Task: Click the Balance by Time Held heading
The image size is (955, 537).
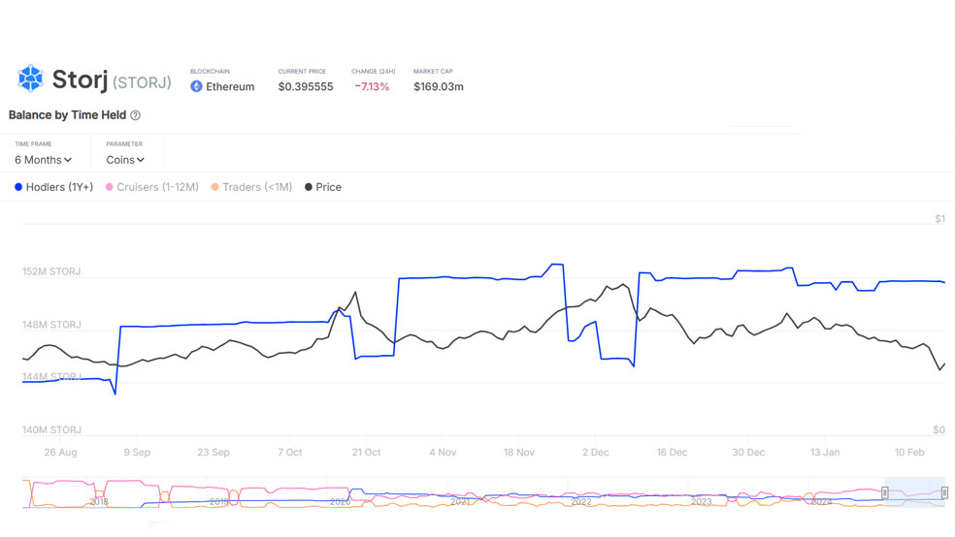Action: click(67, 115)
